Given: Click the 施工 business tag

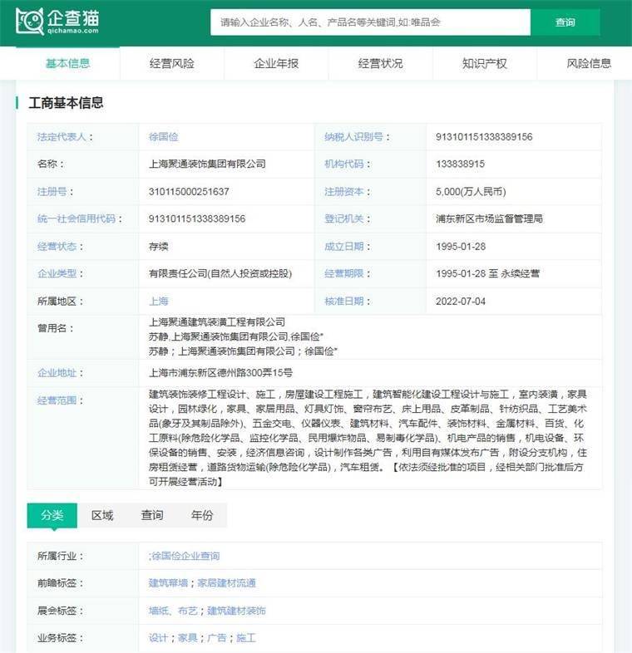Looking at the screenshot, I should click(246, 637).
